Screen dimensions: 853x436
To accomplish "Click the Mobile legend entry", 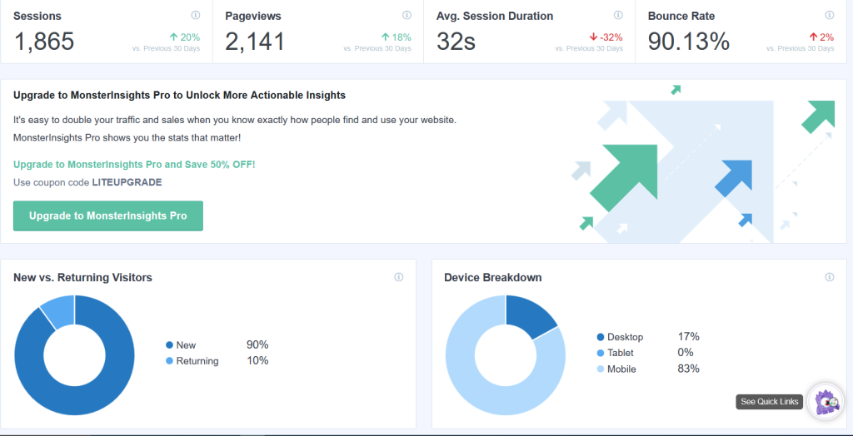I will 616,369.
